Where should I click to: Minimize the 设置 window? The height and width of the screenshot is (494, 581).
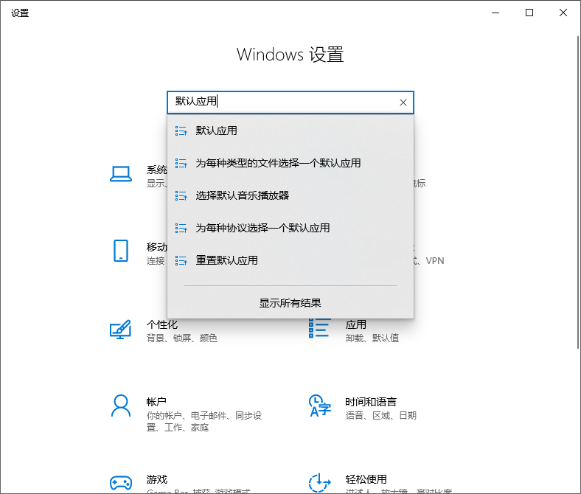[495, 13]
